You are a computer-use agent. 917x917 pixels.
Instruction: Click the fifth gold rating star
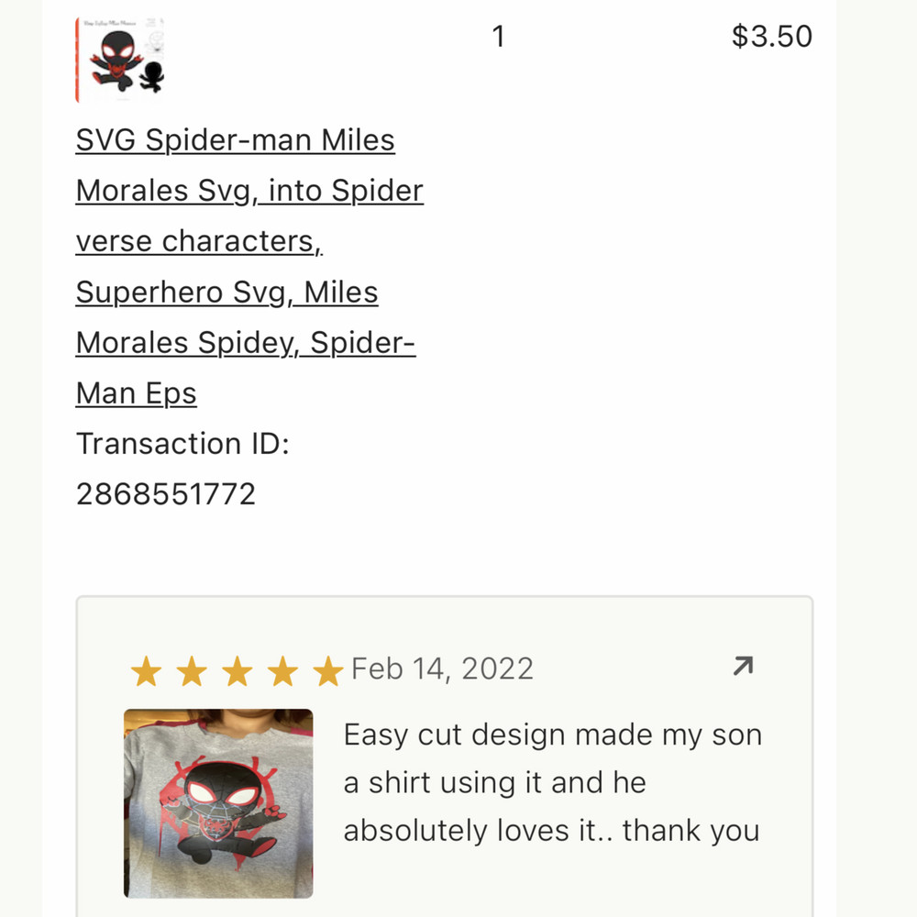coord(327,672)
